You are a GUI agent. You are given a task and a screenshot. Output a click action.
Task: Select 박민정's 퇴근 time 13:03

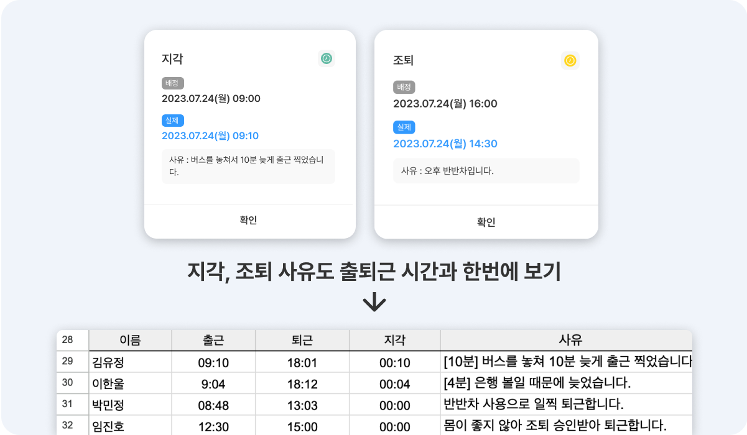point(302,405)
